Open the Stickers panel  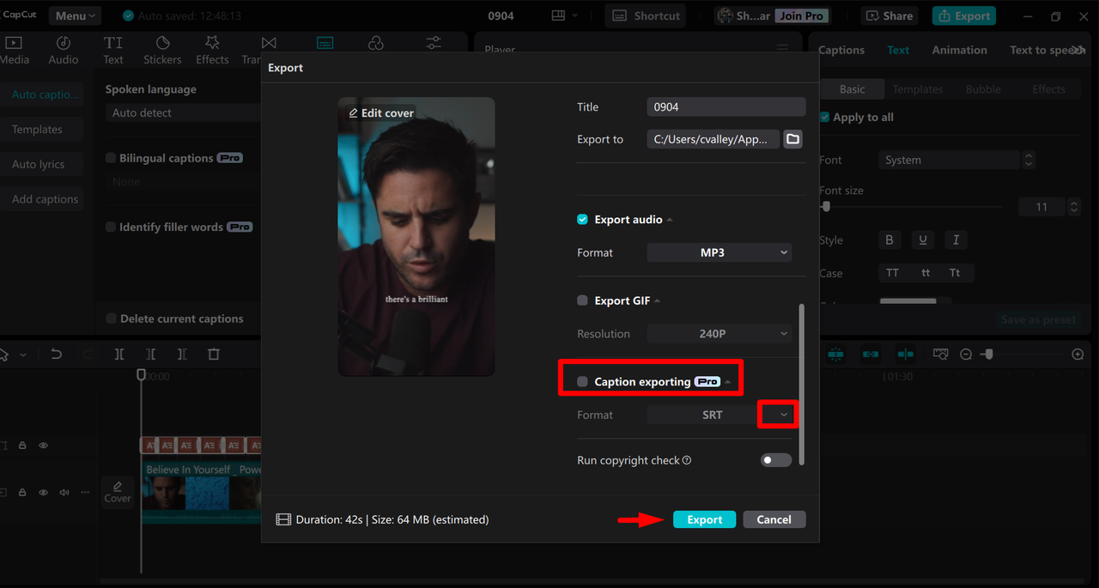tap(162, 51)
